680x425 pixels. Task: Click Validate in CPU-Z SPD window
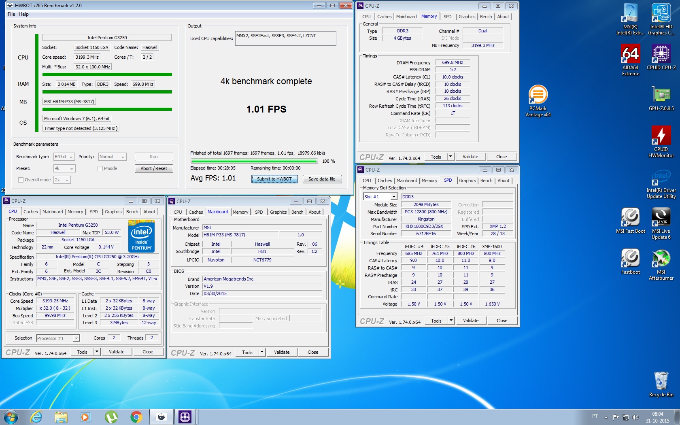[x=471, y=321]
